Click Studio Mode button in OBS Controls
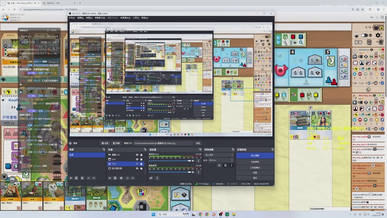387x218 pixels. (x=255, y=168)
